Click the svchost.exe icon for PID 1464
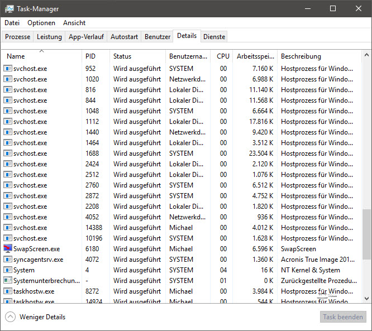 pos(8,143)
